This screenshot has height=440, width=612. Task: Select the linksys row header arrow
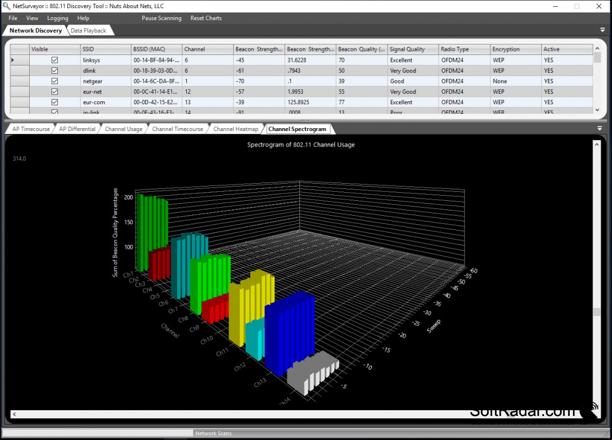[19, 60]
